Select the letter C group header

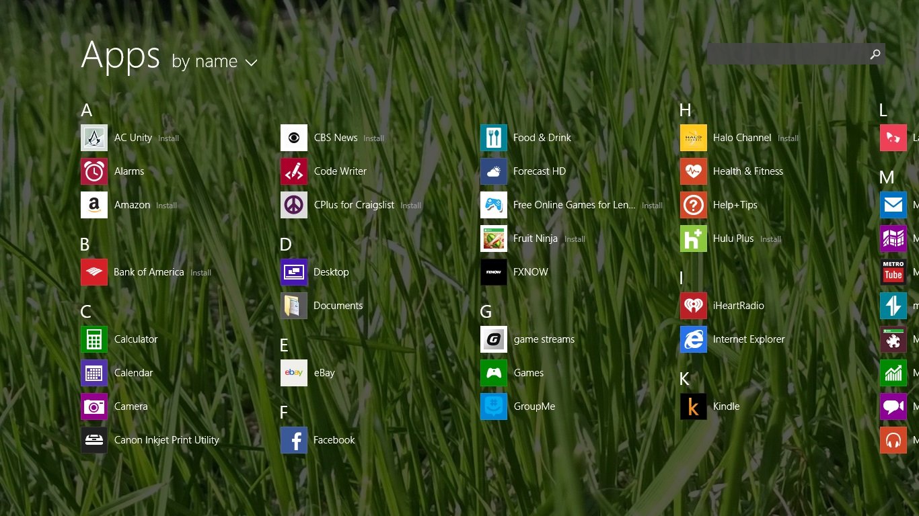[86, 312]
